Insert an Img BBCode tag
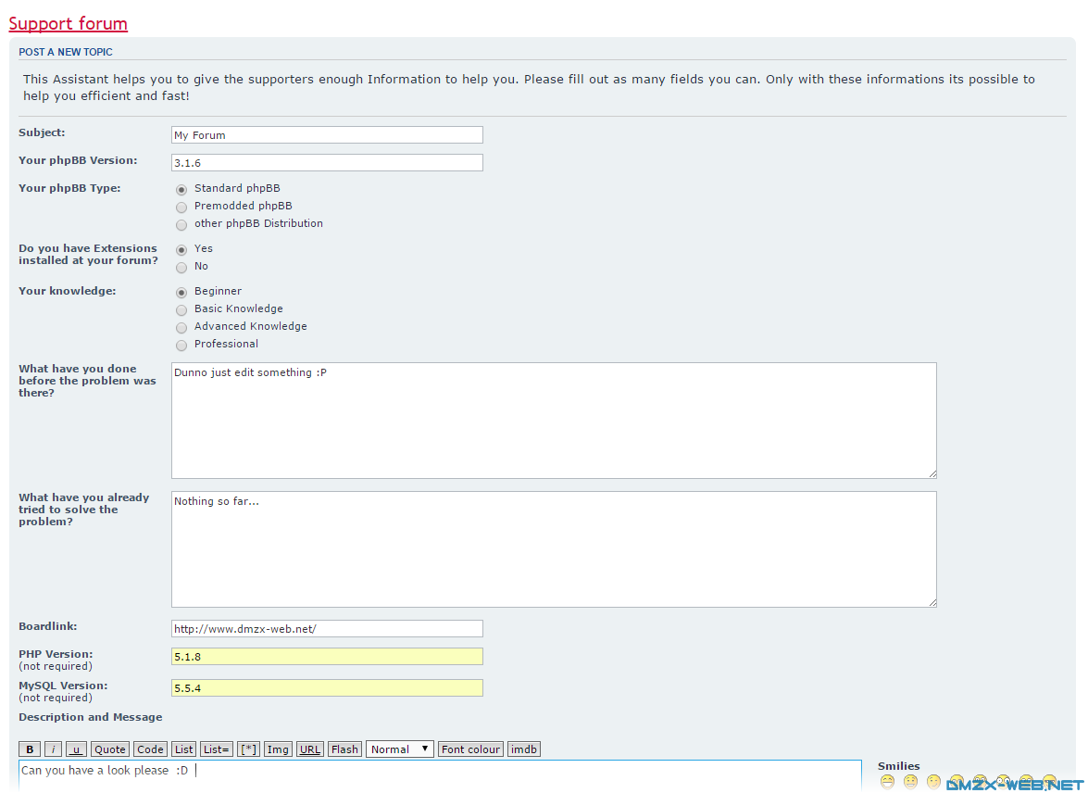This screenshot has height=793, width=1088. 277,749
